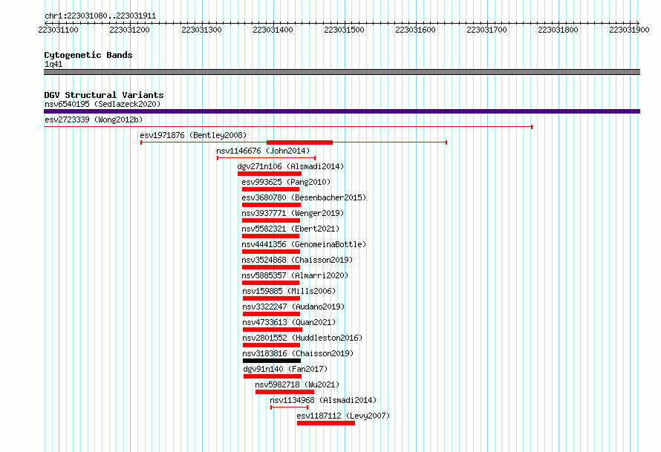Screen dimensions: 661x452
Task: Click the DGV Structural Variants track title
Action: (104, 95)
